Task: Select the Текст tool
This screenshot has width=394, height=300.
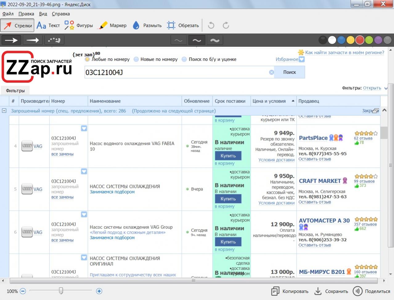Action: pos(48,26)
